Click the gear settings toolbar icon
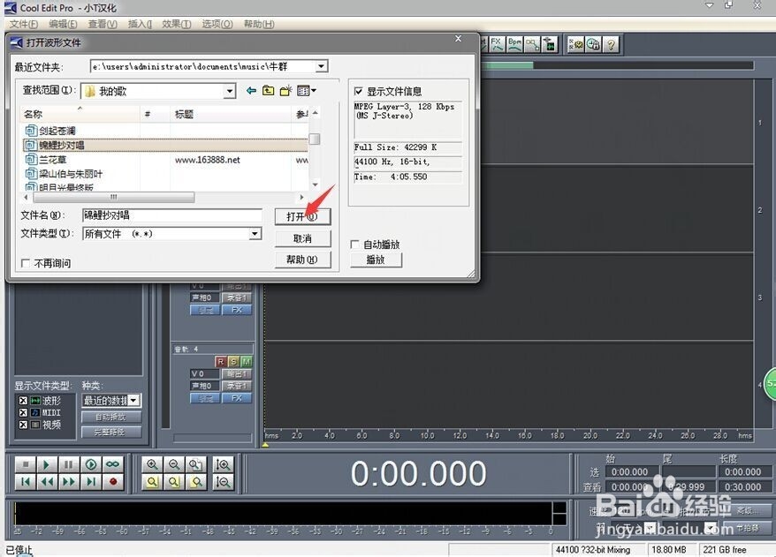 (x=575, y=44)
